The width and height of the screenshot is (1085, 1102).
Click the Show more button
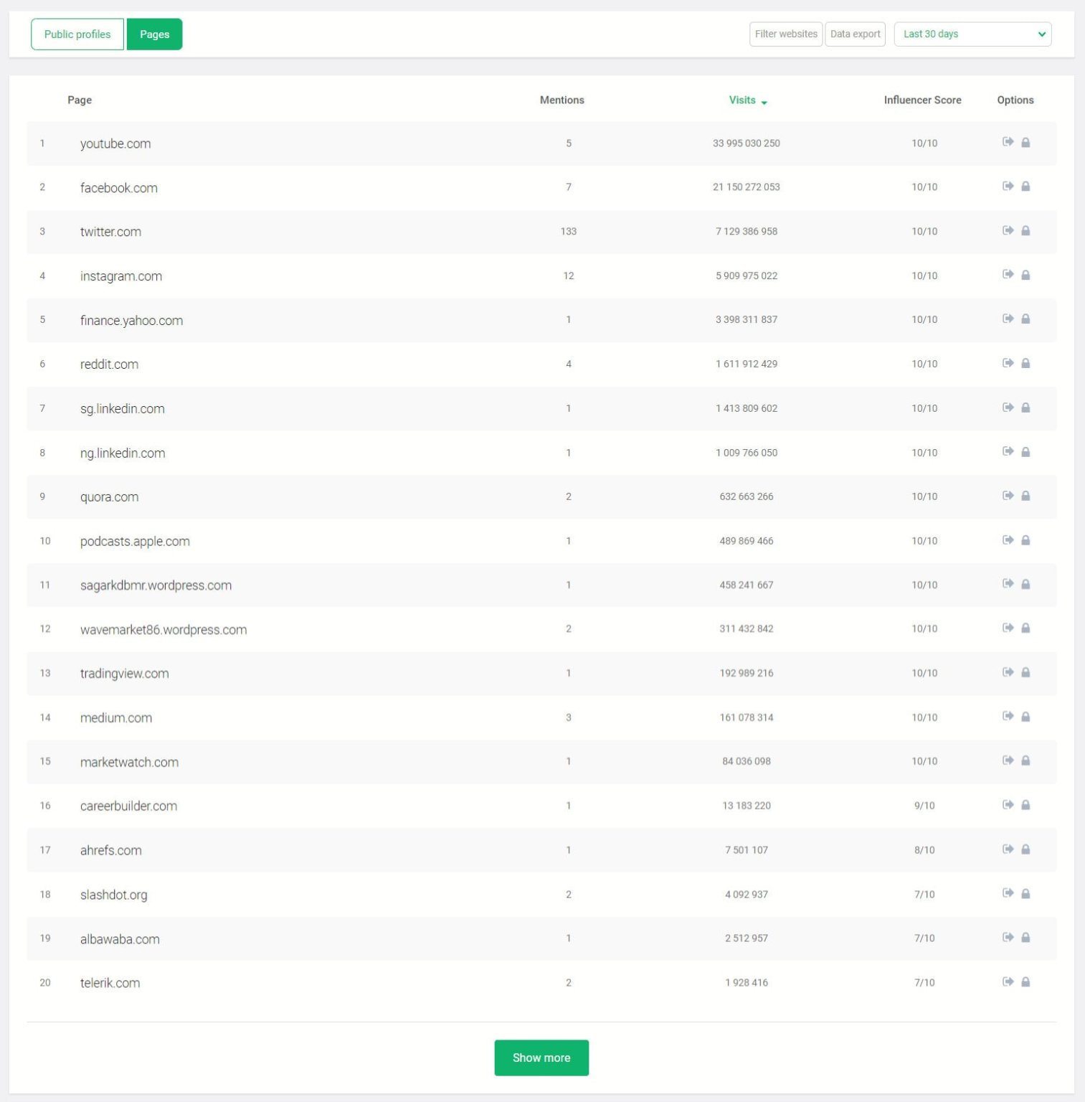[541, 1058]
